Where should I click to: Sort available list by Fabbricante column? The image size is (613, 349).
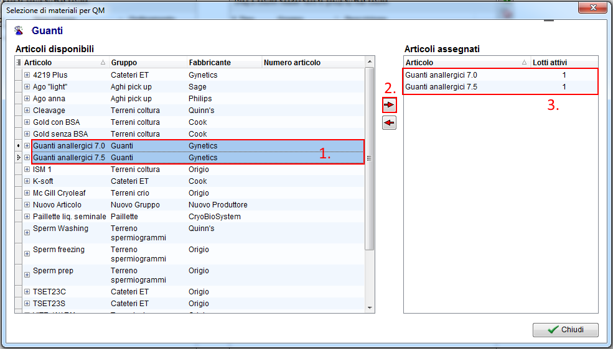coord(225,62)
